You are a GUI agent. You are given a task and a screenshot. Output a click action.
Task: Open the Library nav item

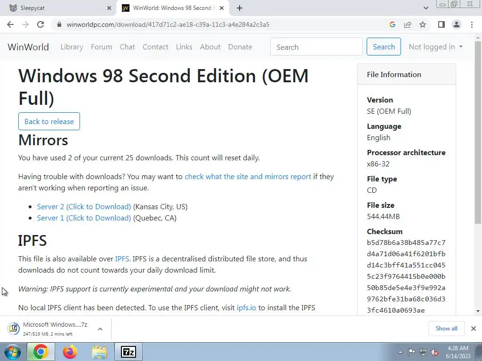point(72,47)
